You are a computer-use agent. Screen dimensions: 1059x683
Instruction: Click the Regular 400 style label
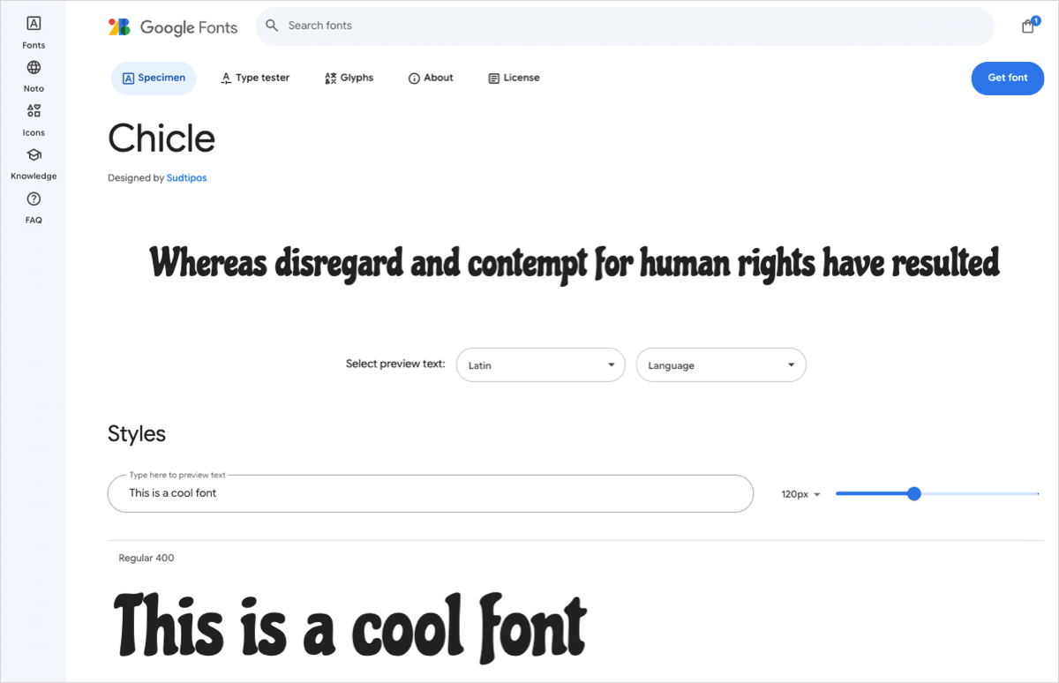coord(146,558)
